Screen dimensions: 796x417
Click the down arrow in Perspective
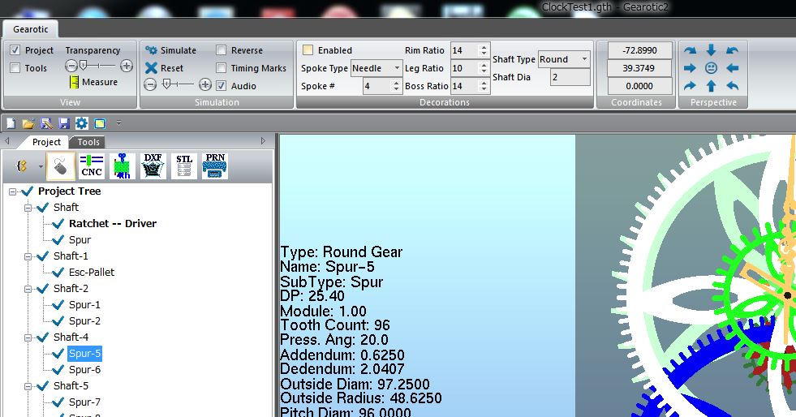pos(711,50)
